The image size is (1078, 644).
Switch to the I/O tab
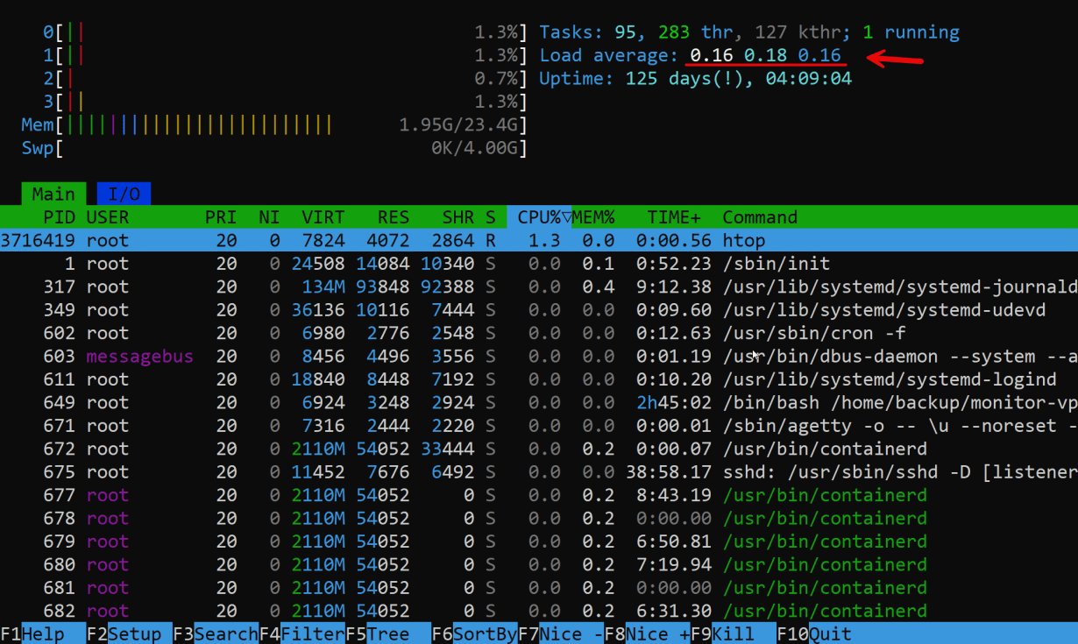(x=124, y=194)
